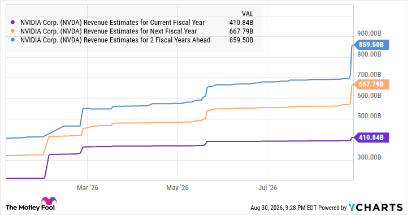This screenshot has width=407, height=215.
Task: Click the Mar '26 x-axis label
Action: tap(88, 188)
